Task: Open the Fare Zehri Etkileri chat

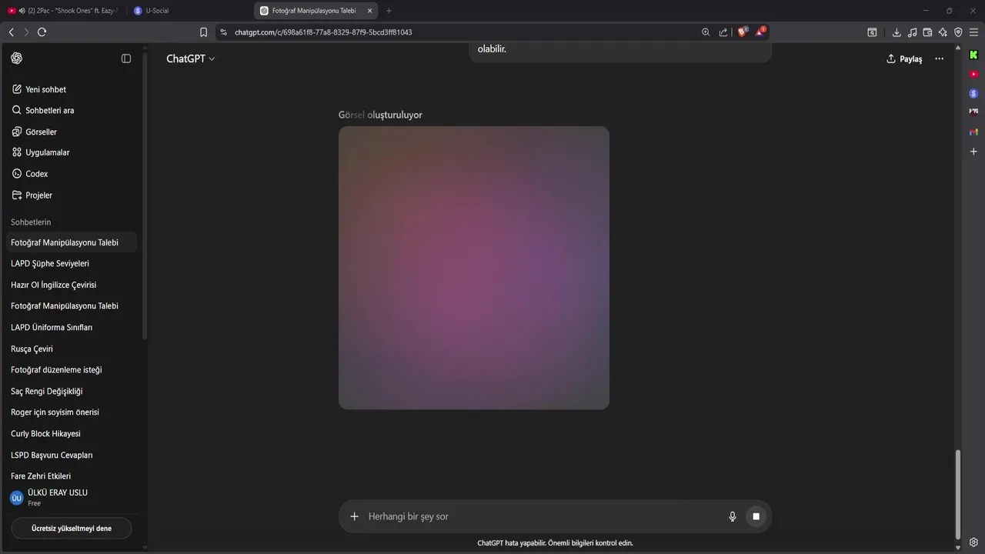Action: click(72, 476)
